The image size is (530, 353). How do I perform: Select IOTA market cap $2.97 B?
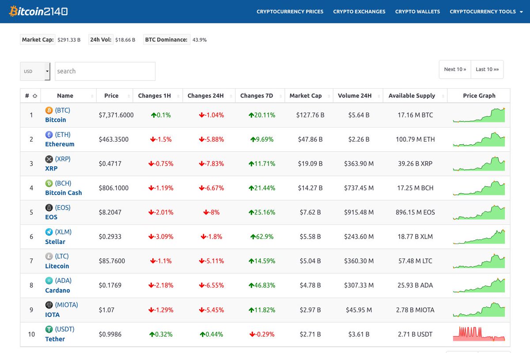(310, 310)
